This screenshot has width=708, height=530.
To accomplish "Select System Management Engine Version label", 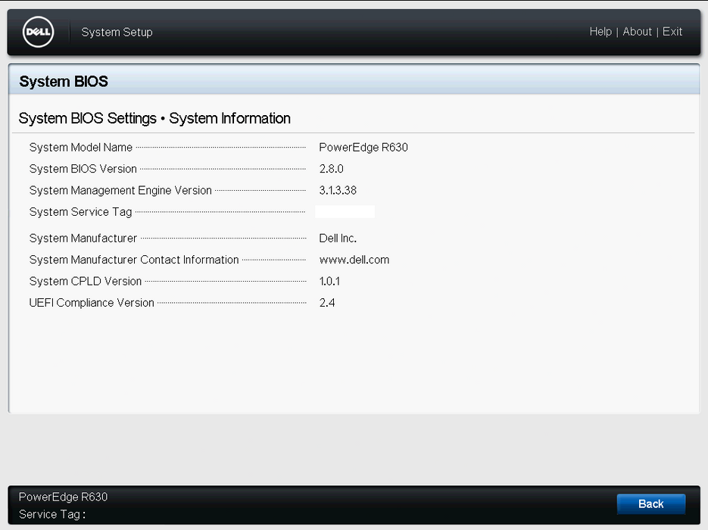I will tap(120, 190).
